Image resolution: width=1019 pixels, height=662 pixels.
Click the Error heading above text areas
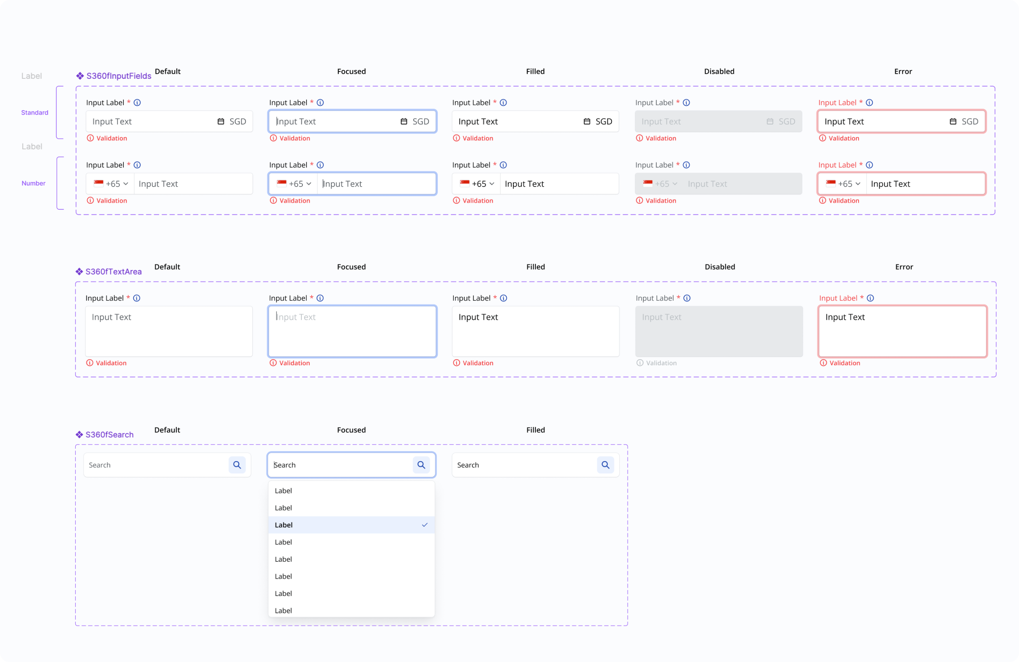(x=904, y=267)
